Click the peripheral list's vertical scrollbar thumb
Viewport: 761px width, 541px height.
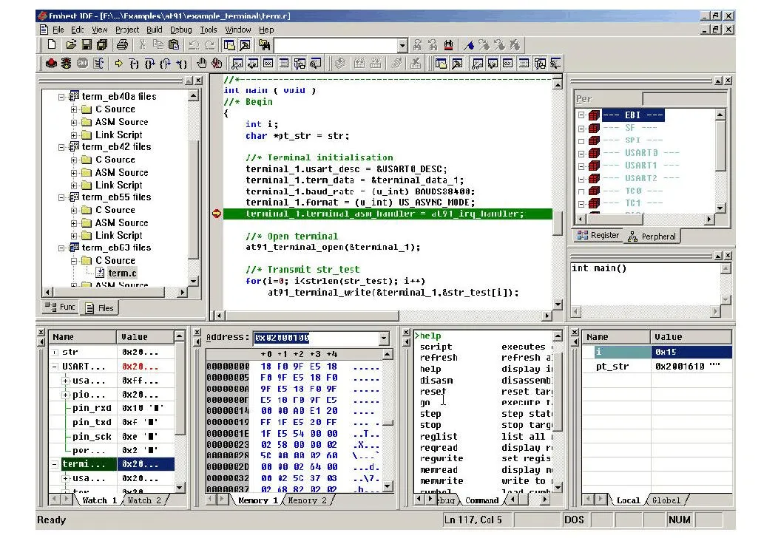[720, 146]
